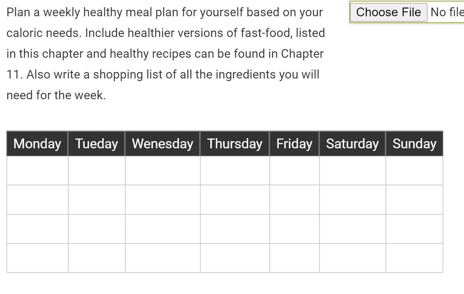Select the Sunday column header
The width and height of the screenshot is (464, 294).
(x=414, y=144)
